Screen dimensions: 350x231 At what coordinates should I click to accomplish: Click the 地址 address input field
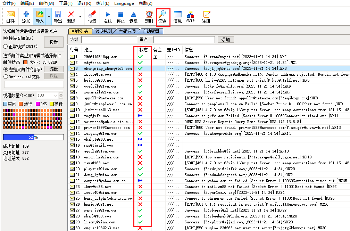[108, 40]
